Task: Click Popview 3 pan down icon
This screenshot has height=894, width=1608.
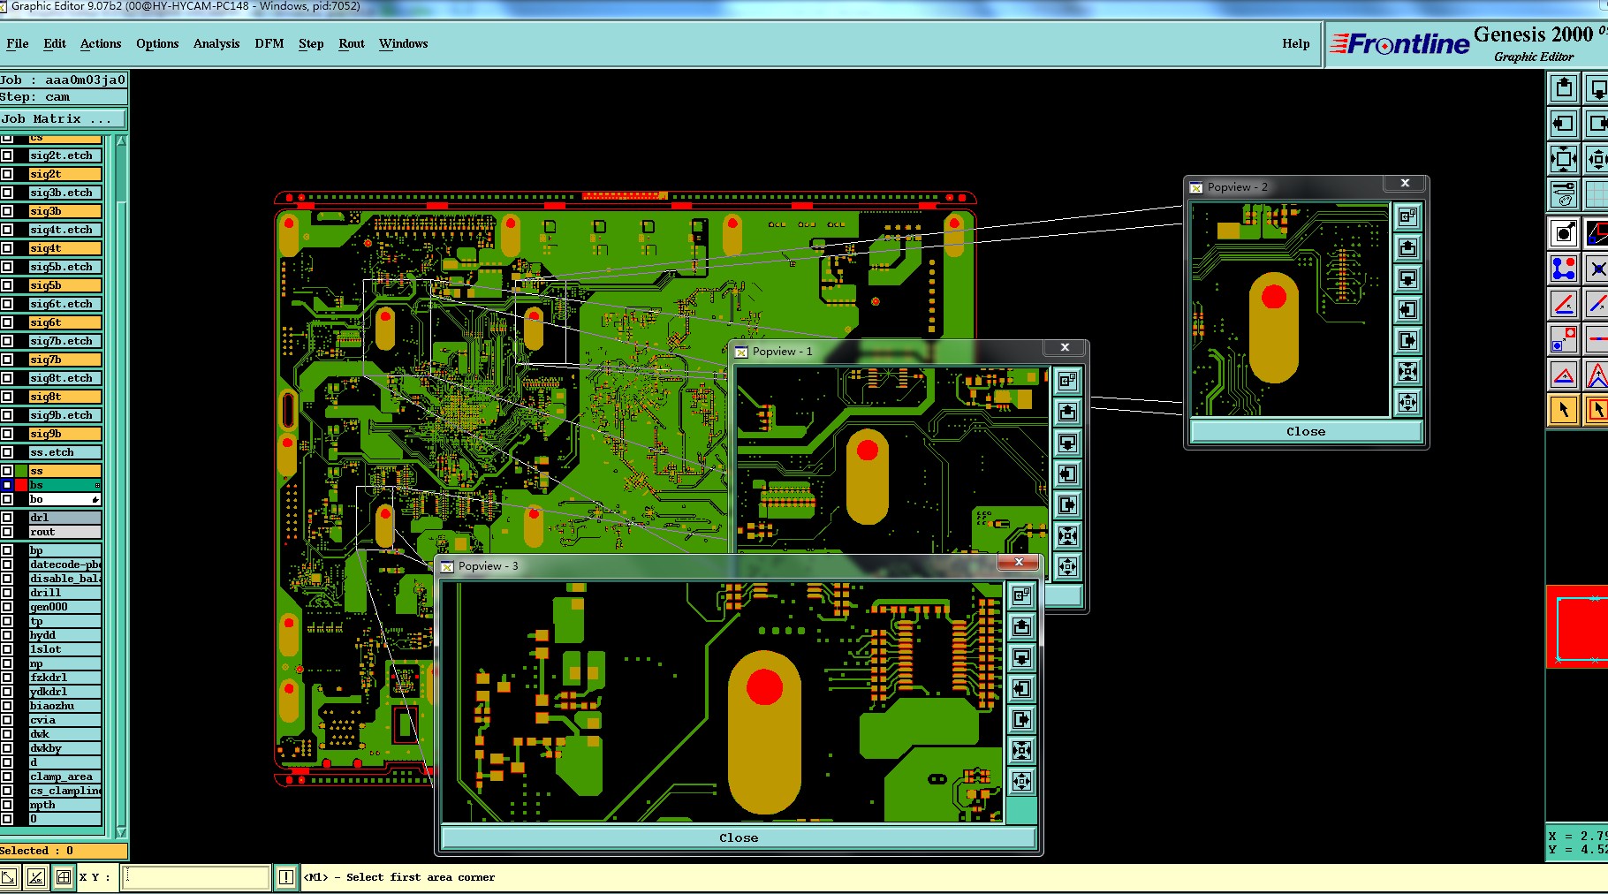Action: (1021, 658)
